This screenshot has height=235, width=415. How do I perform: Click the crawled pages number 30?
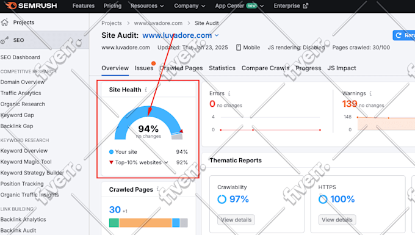click(x=115, y=209)
